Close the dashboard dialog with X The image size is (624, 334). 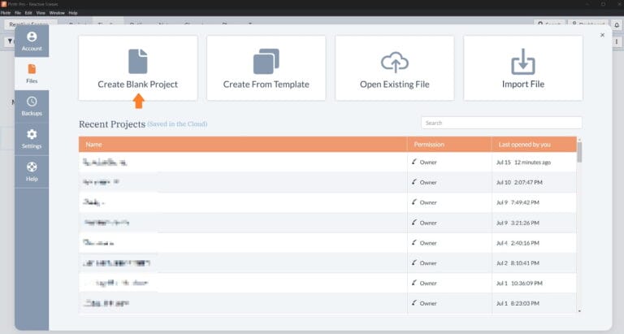click(x=602, y=35)
